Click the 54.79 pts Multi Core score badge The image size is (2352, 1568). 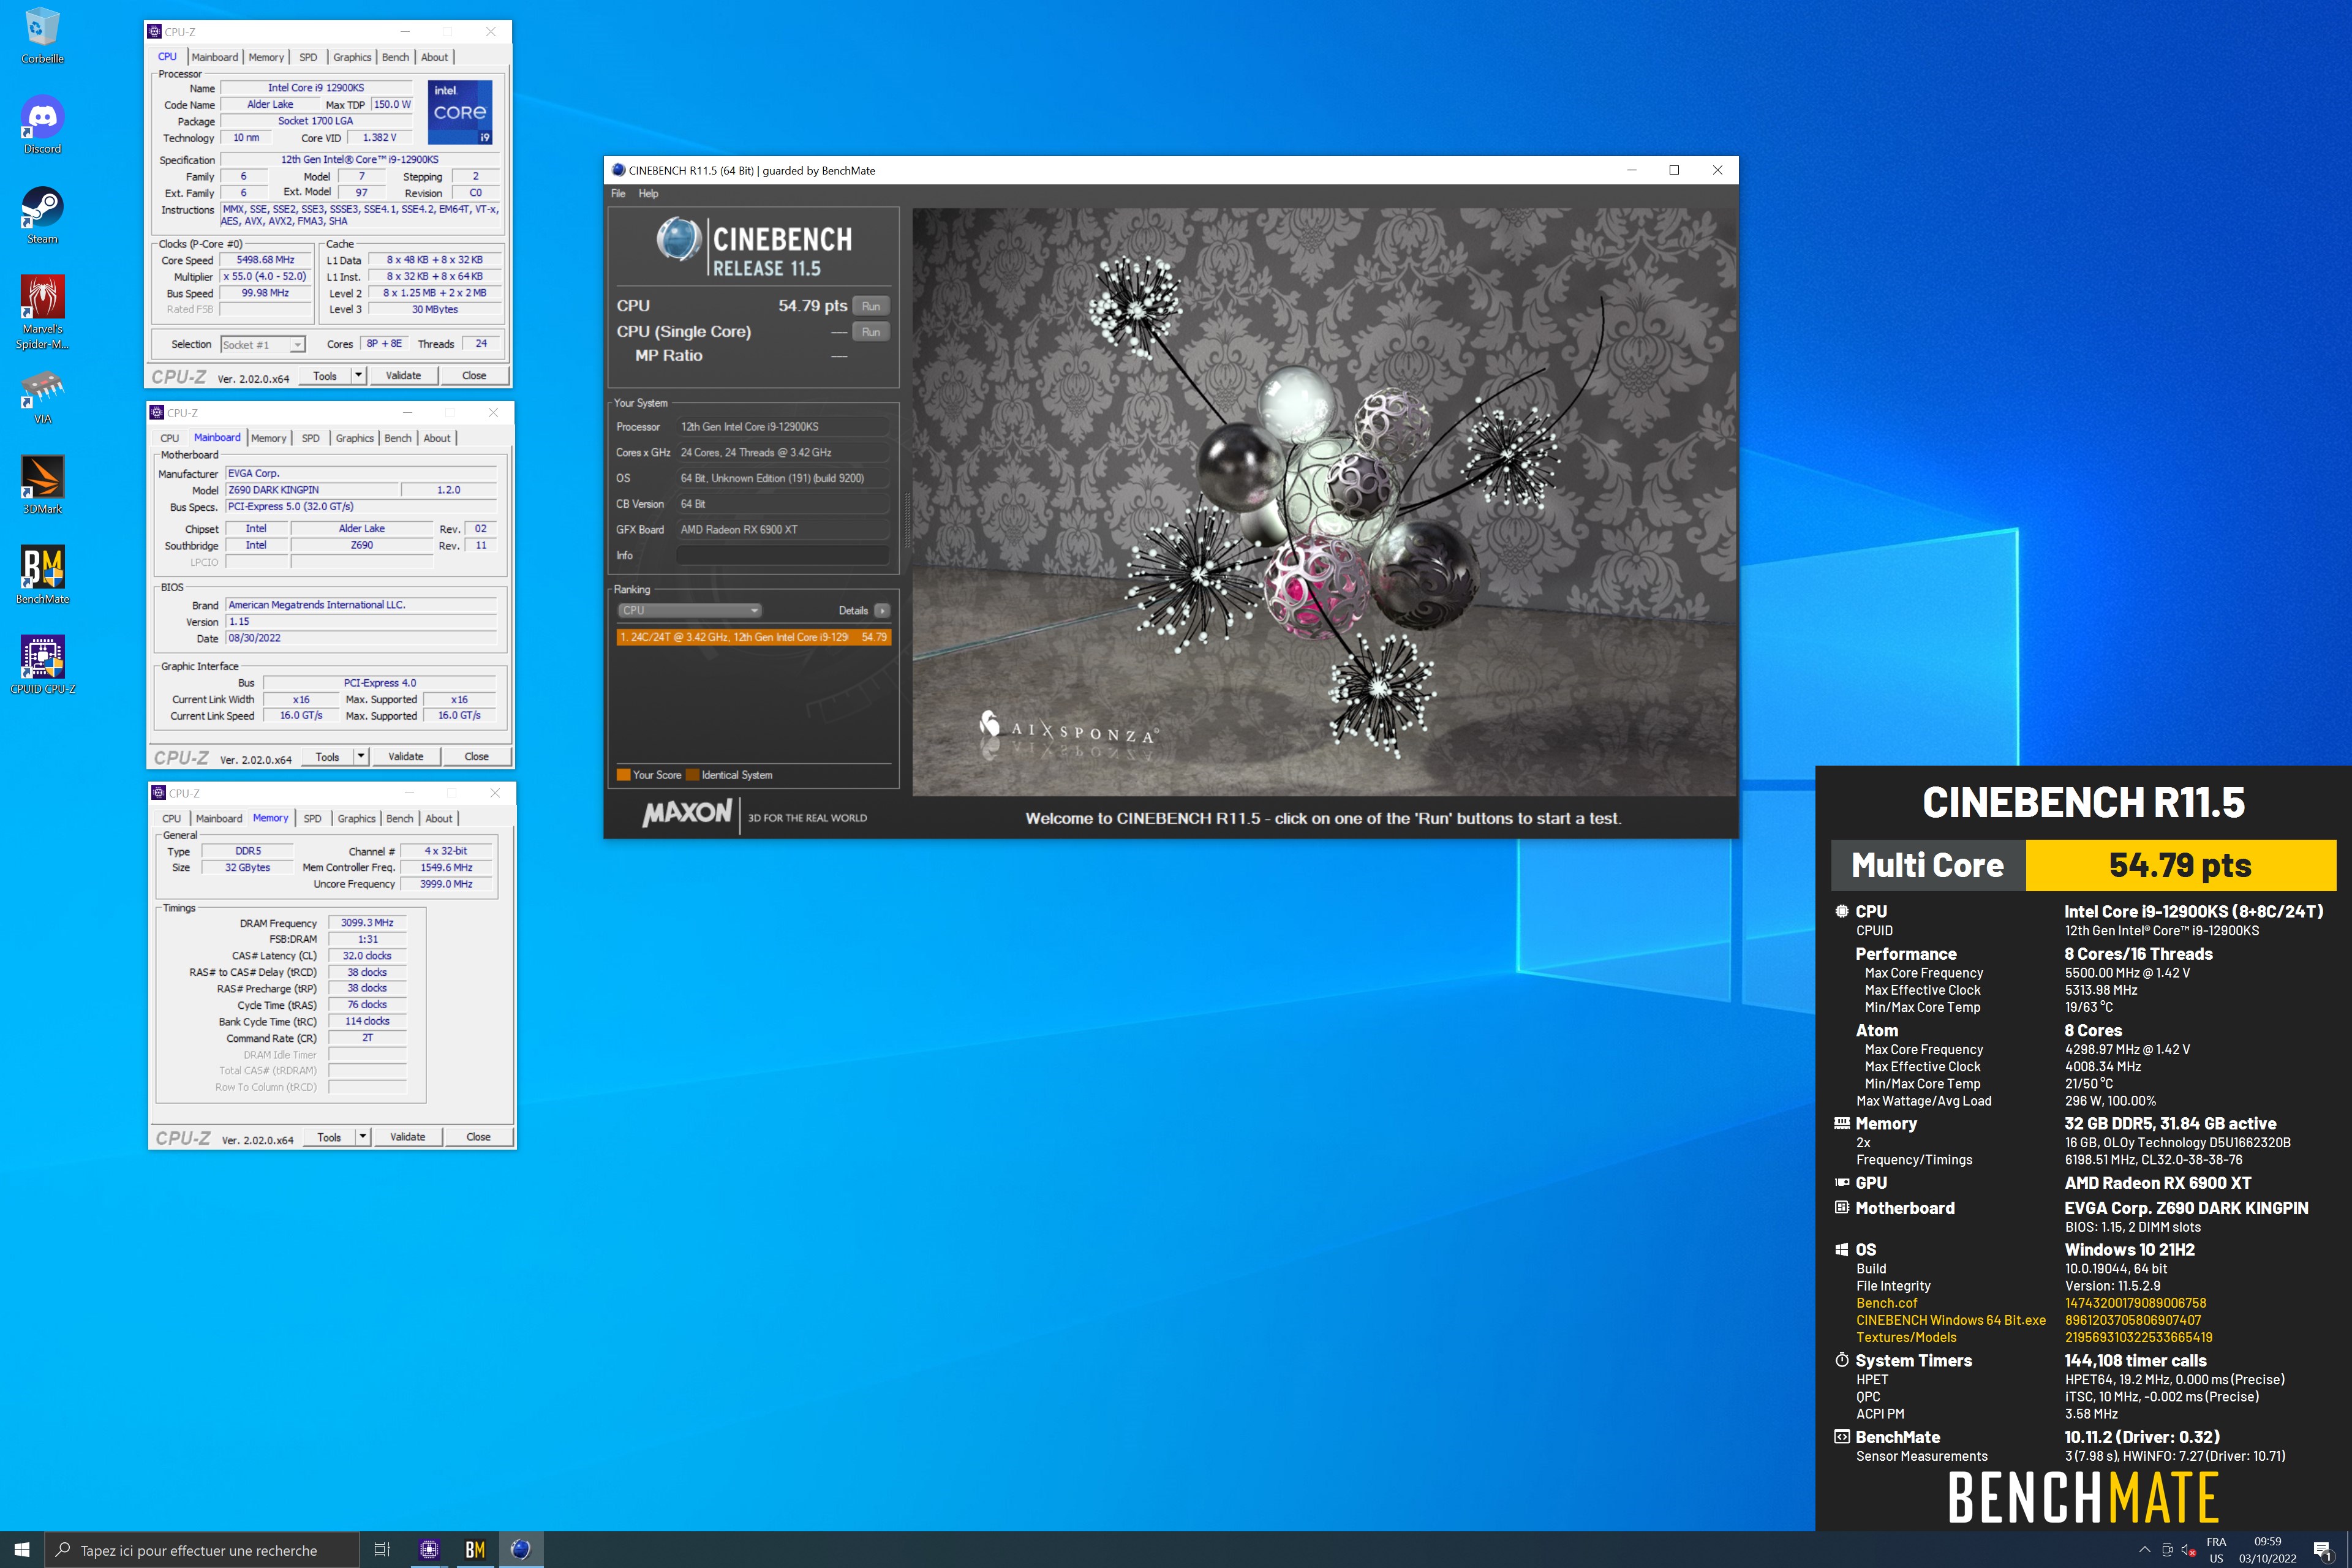(2180, 865)
